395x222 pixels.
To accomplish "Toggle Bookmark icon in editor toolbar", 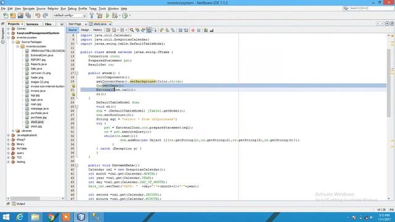I will click(173, 30).
